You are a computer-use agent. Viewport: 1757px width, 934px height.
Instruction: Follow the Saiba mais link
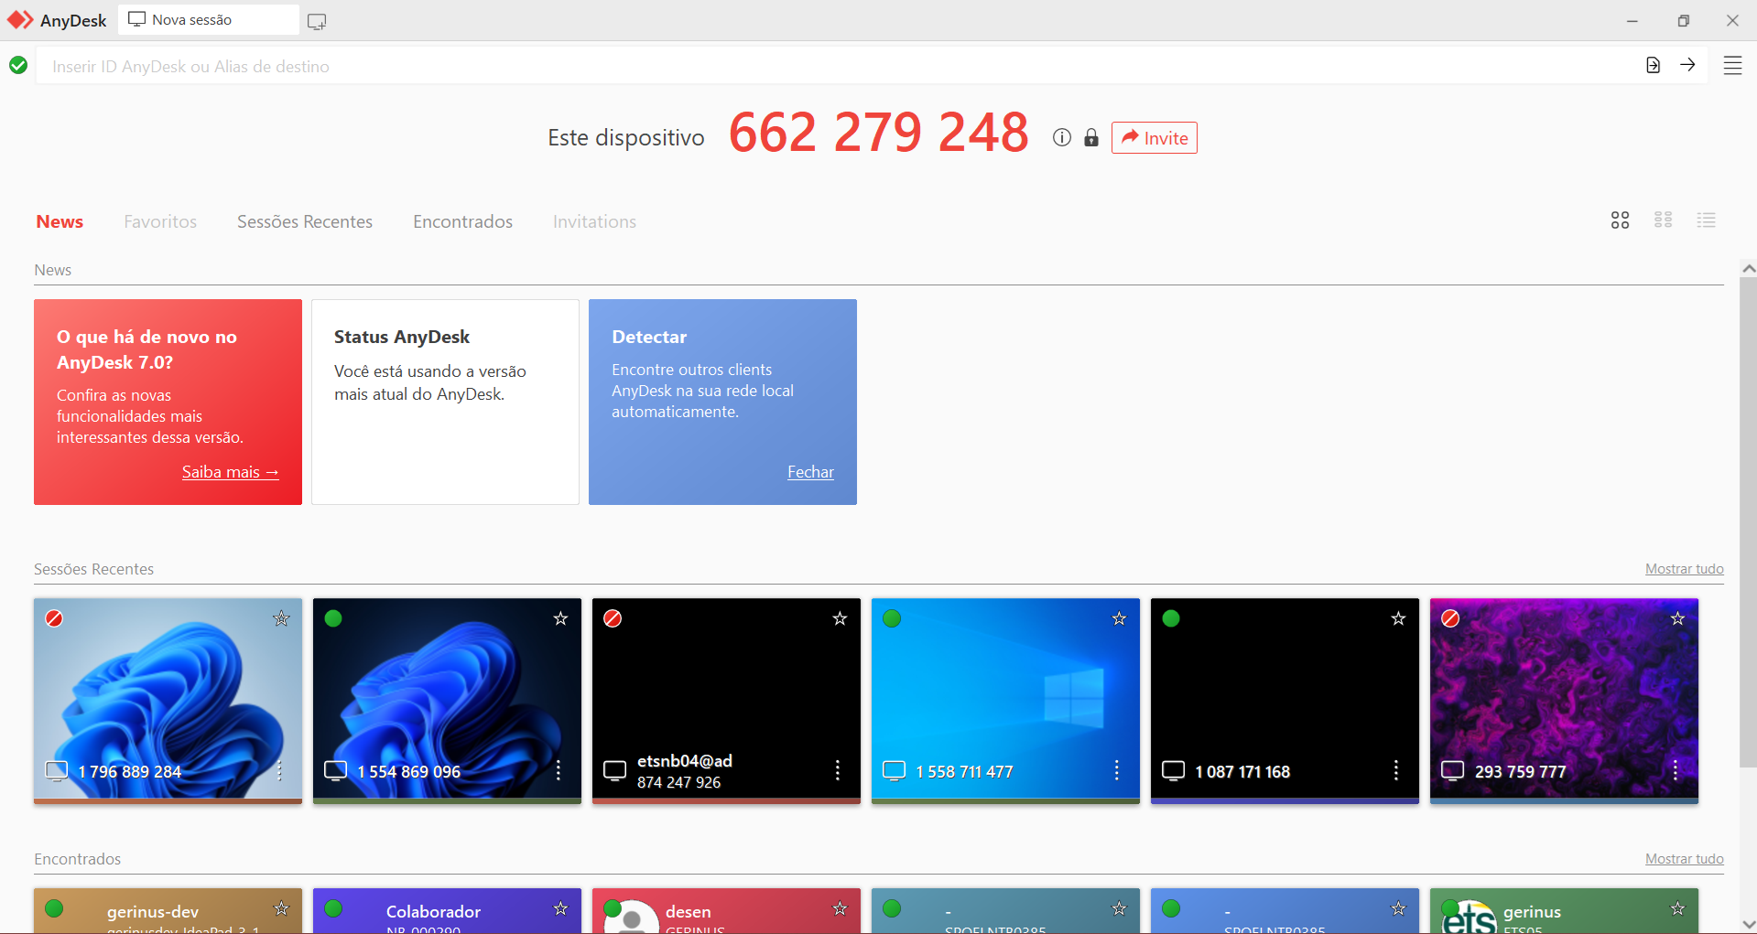coord(230,472)
